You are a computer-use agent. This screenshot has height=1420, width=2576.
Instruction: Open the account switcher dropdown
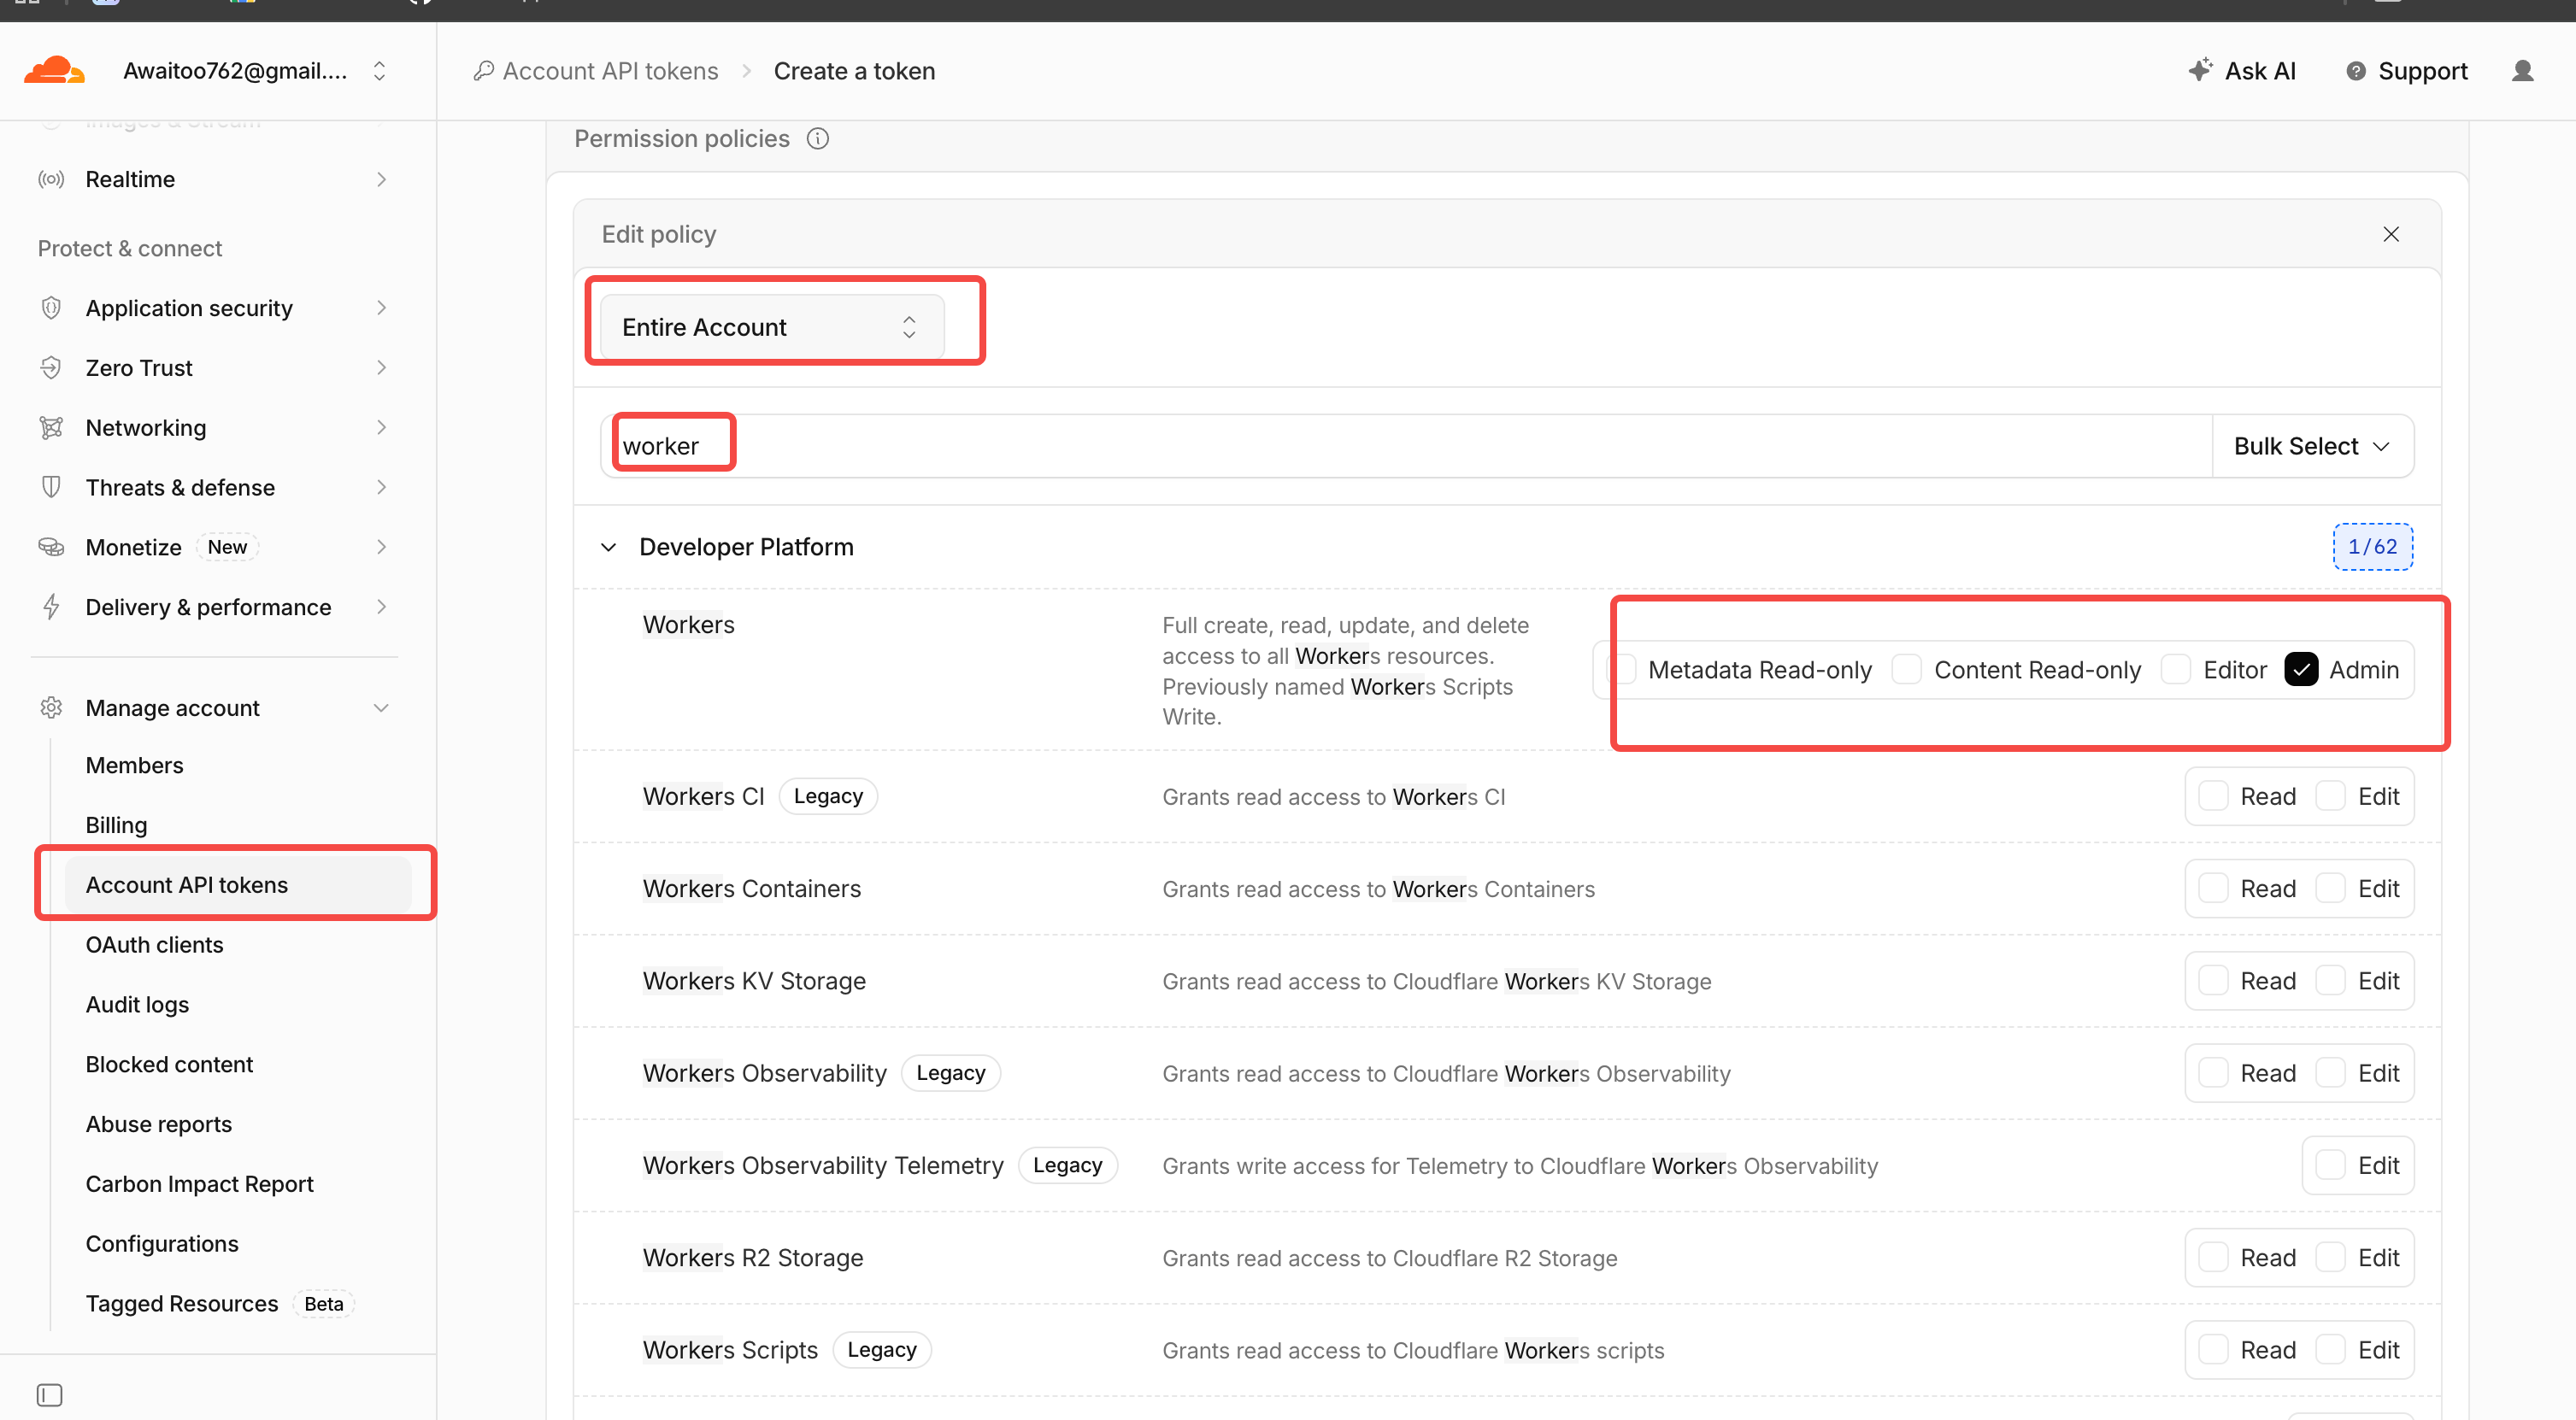click(x=379, y=71)
